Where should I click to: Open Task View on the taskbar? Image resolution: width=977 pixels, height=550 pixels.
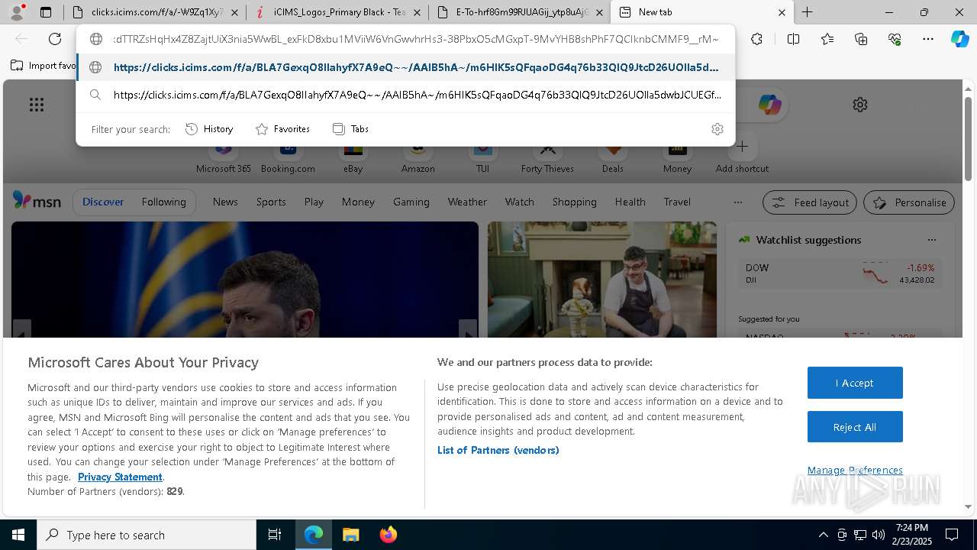click(x=275, y=535)
